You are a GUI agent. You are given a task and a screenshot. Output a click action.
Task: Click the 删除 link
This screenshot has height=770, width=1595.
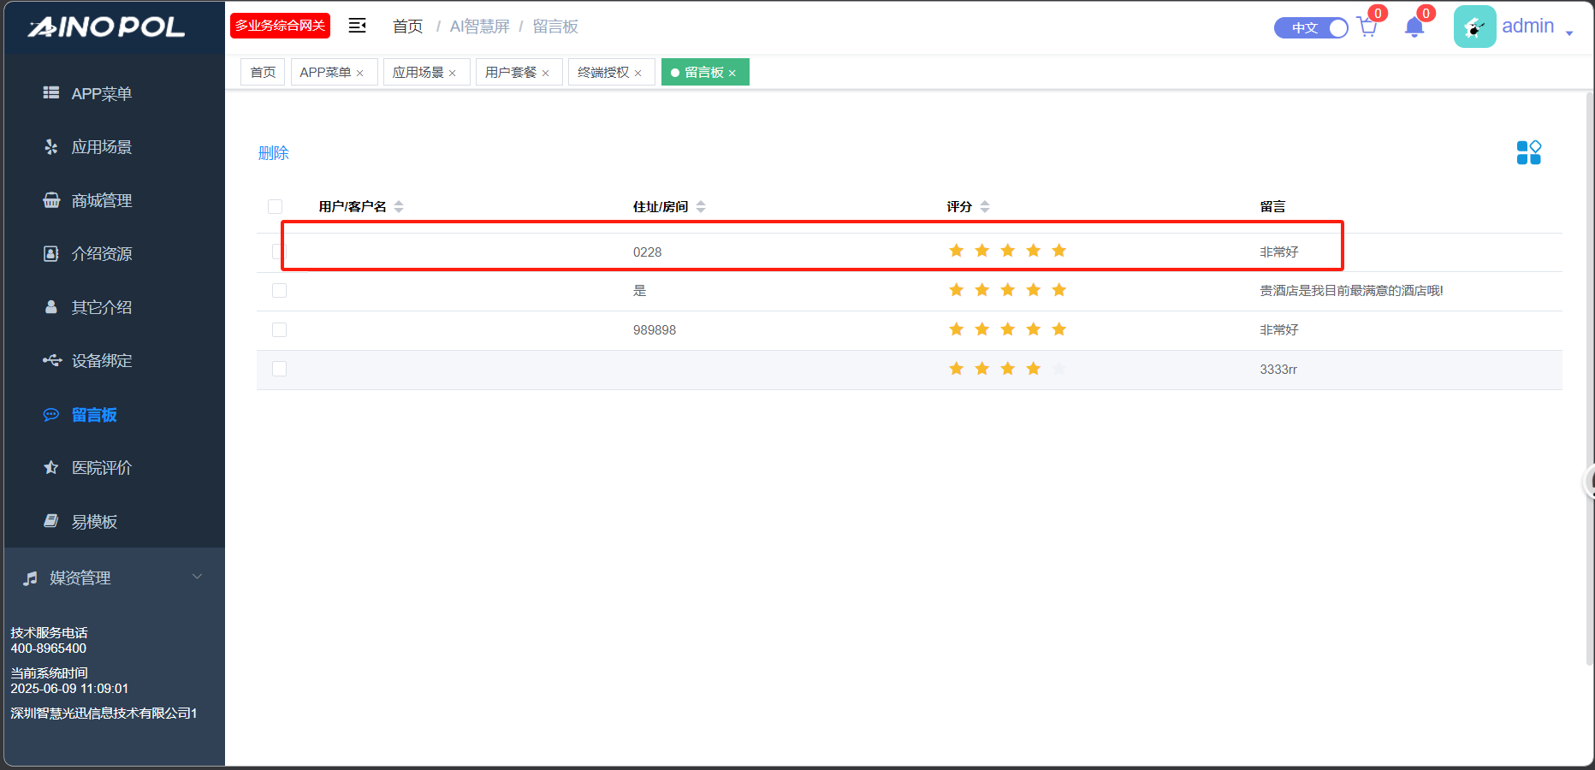tap(274, 153)
